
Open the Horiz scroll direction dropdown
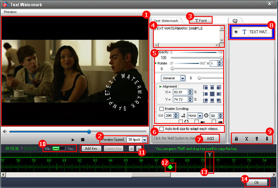click(x=200, y=116)
